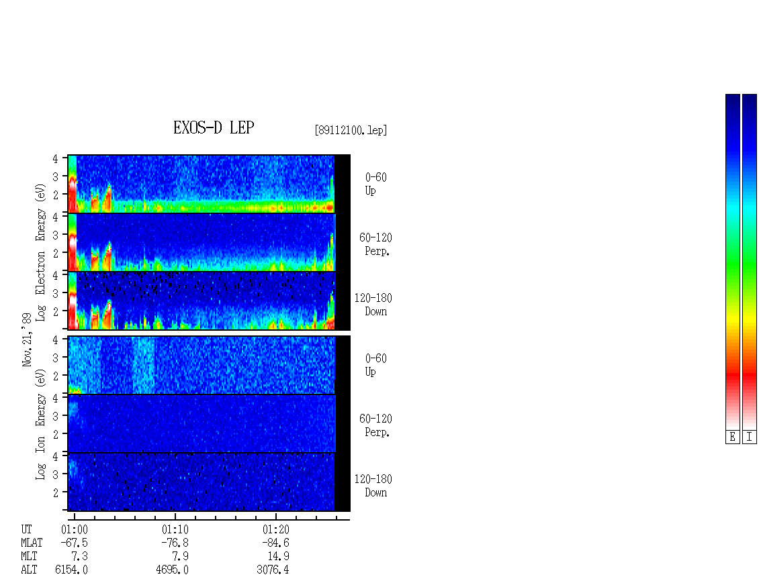Screen dimensions: 759x587
Task: Click the ion panel's "0-60 Up" label
Action: [375, 366]
